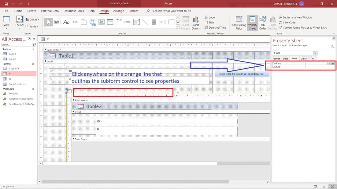The image size is (337, 189).
Task: Collapse the navigation pane with shutter chevrons
Action: pos(34,39)
